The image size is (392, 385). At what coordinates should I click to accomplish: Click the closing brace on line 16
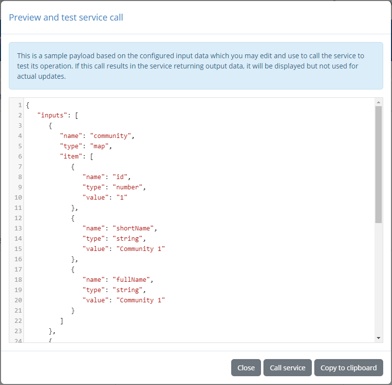pos(73,259)
